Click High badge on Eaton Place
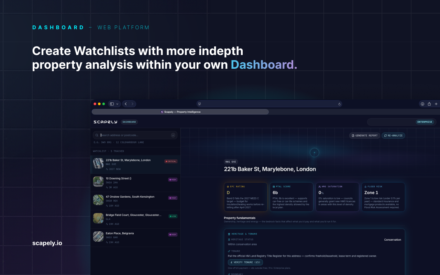Screen dimensions: 440x275 (x=173, y=234)
